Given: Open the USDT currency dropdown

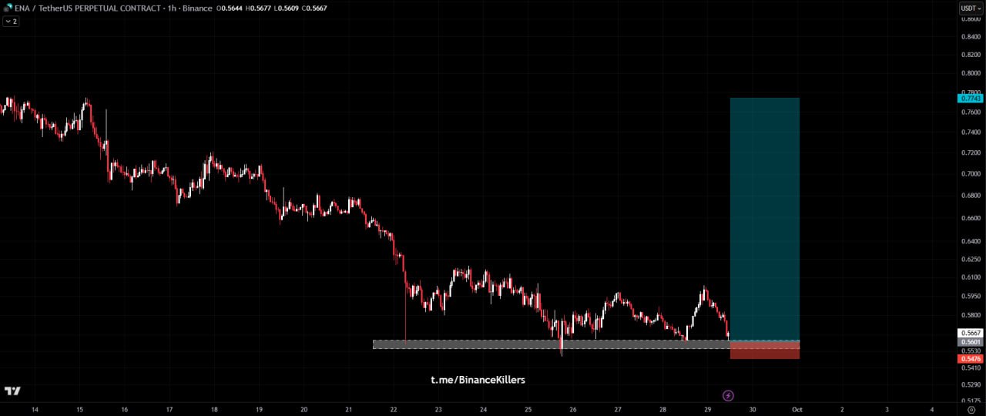Looking at the screenshot, I should point(970,8).
